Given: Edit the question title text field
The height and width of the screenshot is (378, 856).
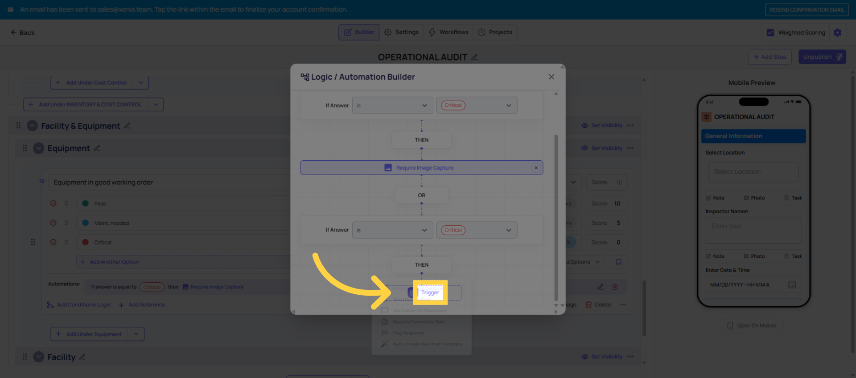Looking at the screenshot, I should click(169, 182).
